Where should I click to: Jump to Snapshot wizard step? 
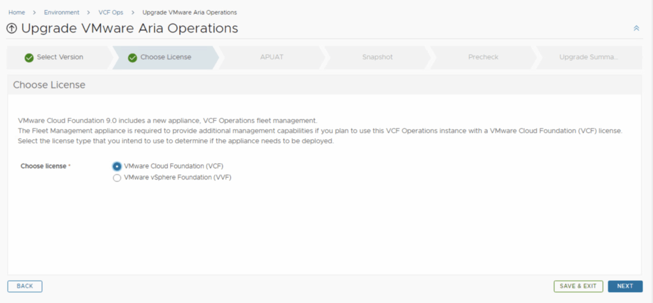coord(378,57)
